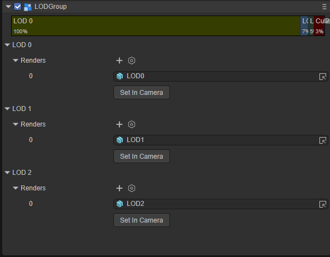The width and height of the screenshot is (330, 257).
Task: Open the LODGroup component options menu
Action: (x=324, y=7)
